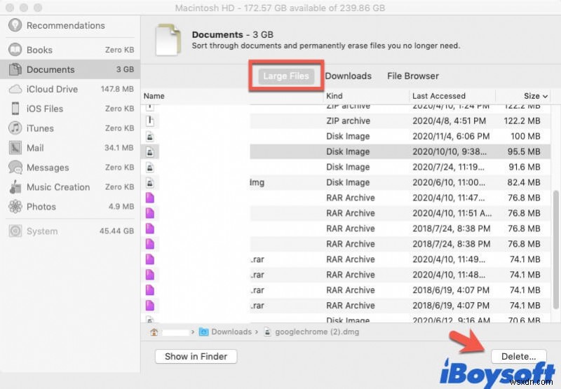
Task: Click RAR icon for file accessed 2020/4/10, 11:49
Action: point(150,259)
